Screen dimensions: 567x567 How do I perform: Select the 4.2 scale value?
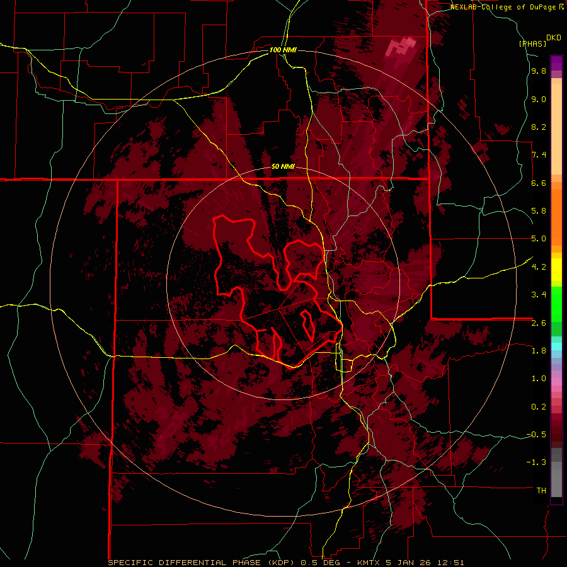click(539, 267)
